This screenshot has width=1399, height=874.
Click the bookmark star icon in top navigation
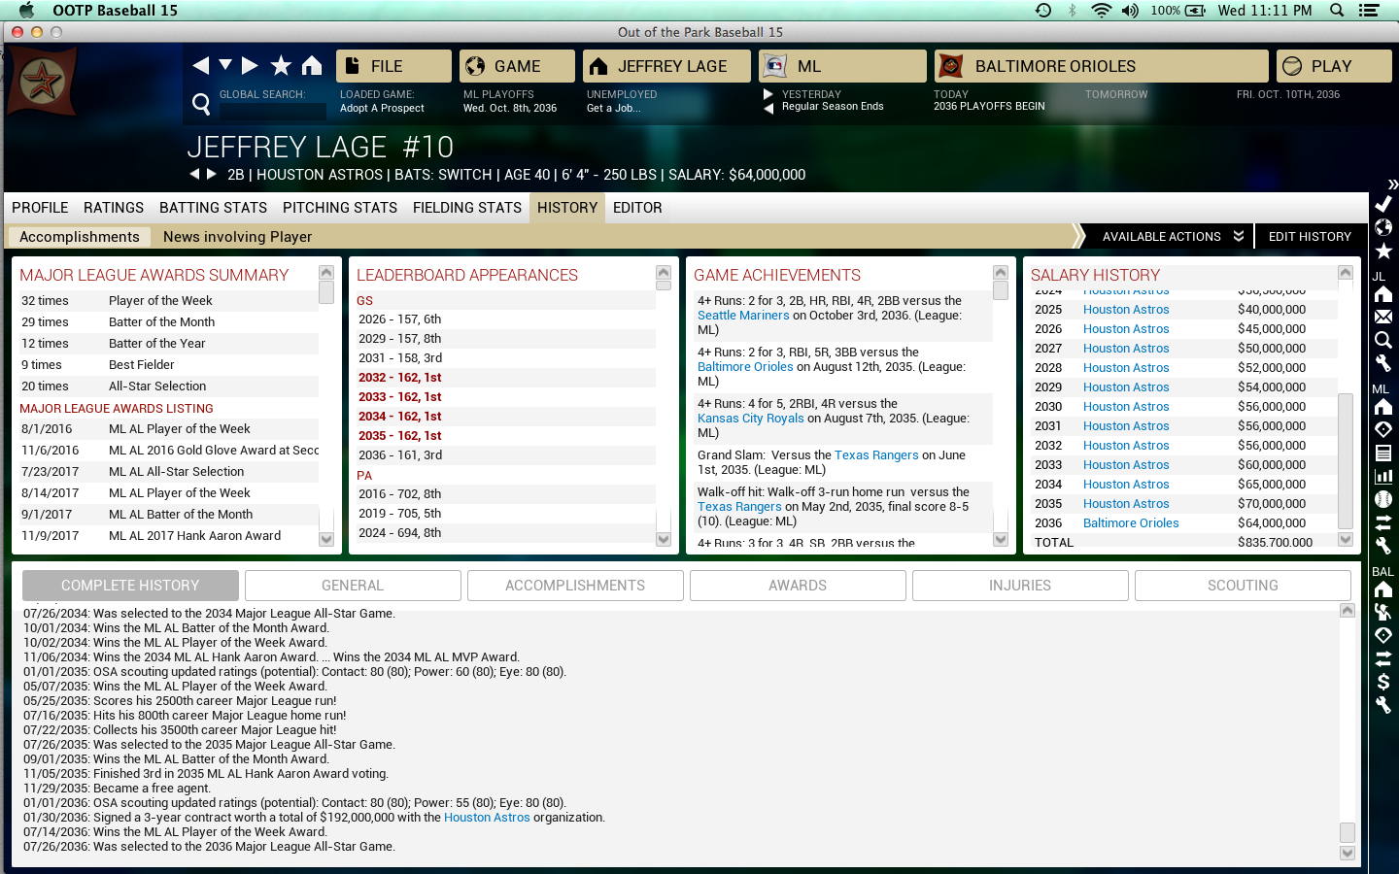281,65
